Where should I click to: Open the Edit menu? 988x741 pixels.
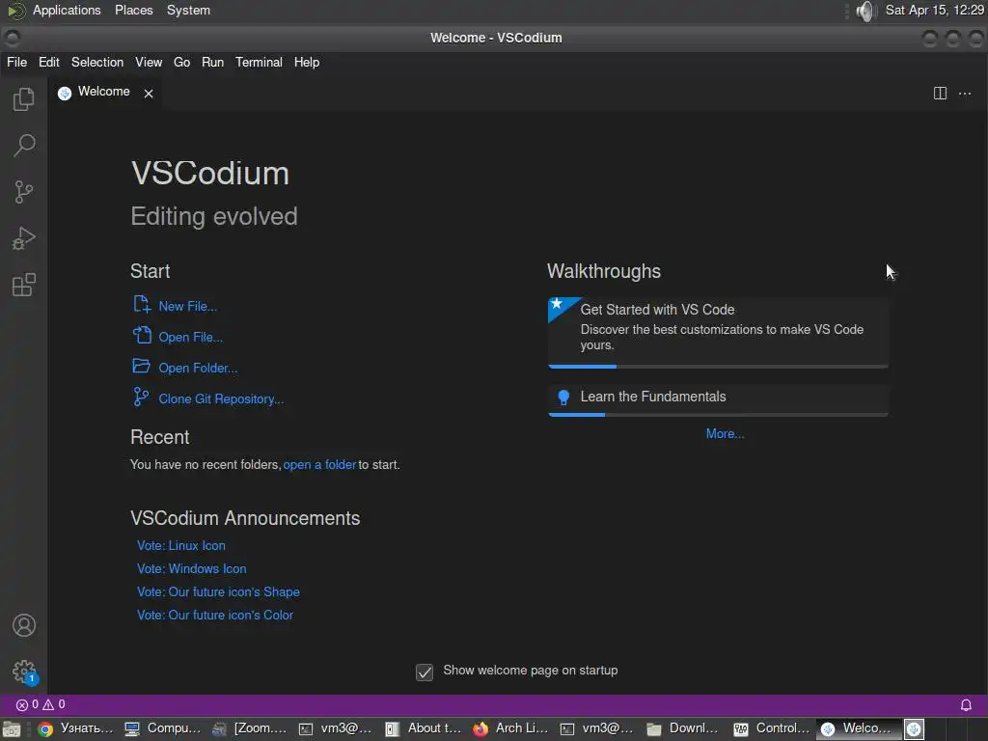(49, 63)
